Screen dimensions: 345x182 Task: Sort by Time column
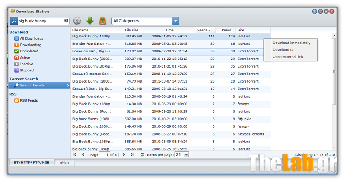pos(169,30)
